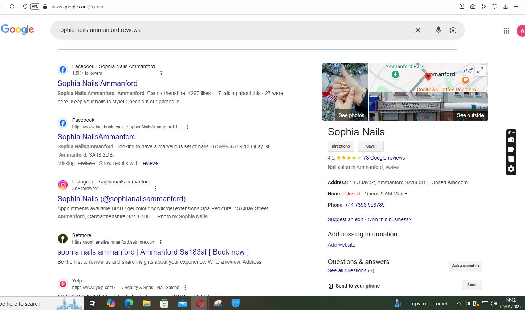The width and height of the screenshot is (525, 310).
Task: Show hidden tray icons chevron
Action: [459, 303]
